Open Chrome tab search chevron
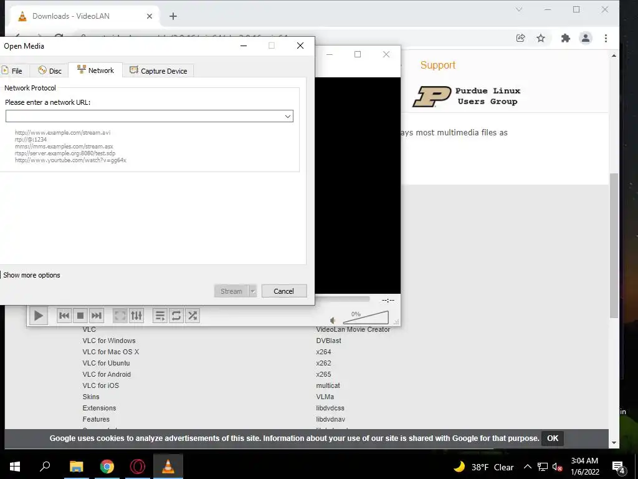 519,9
